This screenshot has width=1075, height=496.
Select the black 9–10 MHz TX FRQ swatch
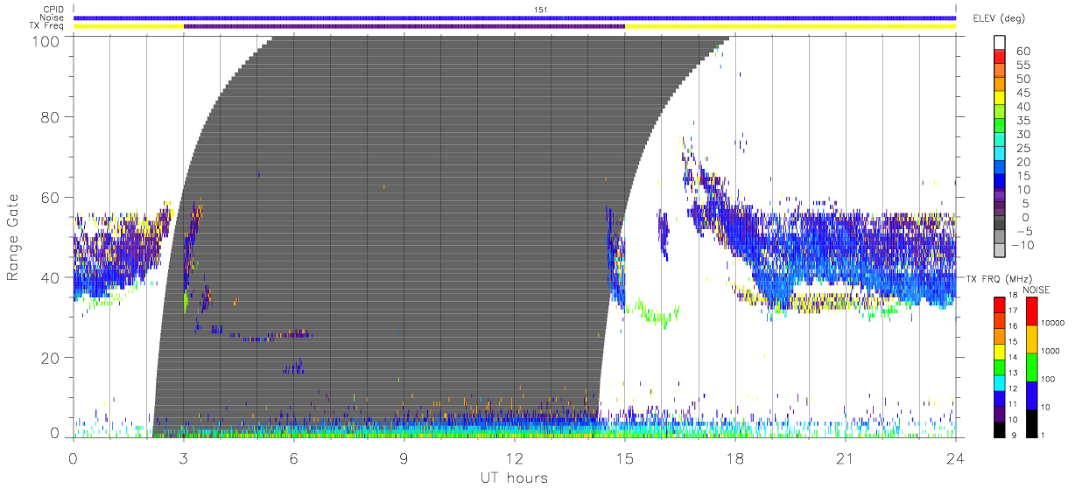coord(1001,429)
